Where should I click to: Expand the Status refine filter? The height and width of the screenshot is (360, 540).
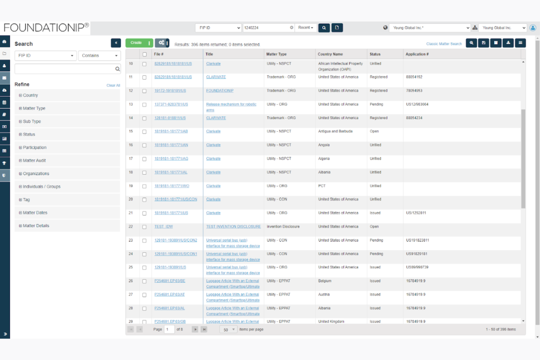click(67, 135)
